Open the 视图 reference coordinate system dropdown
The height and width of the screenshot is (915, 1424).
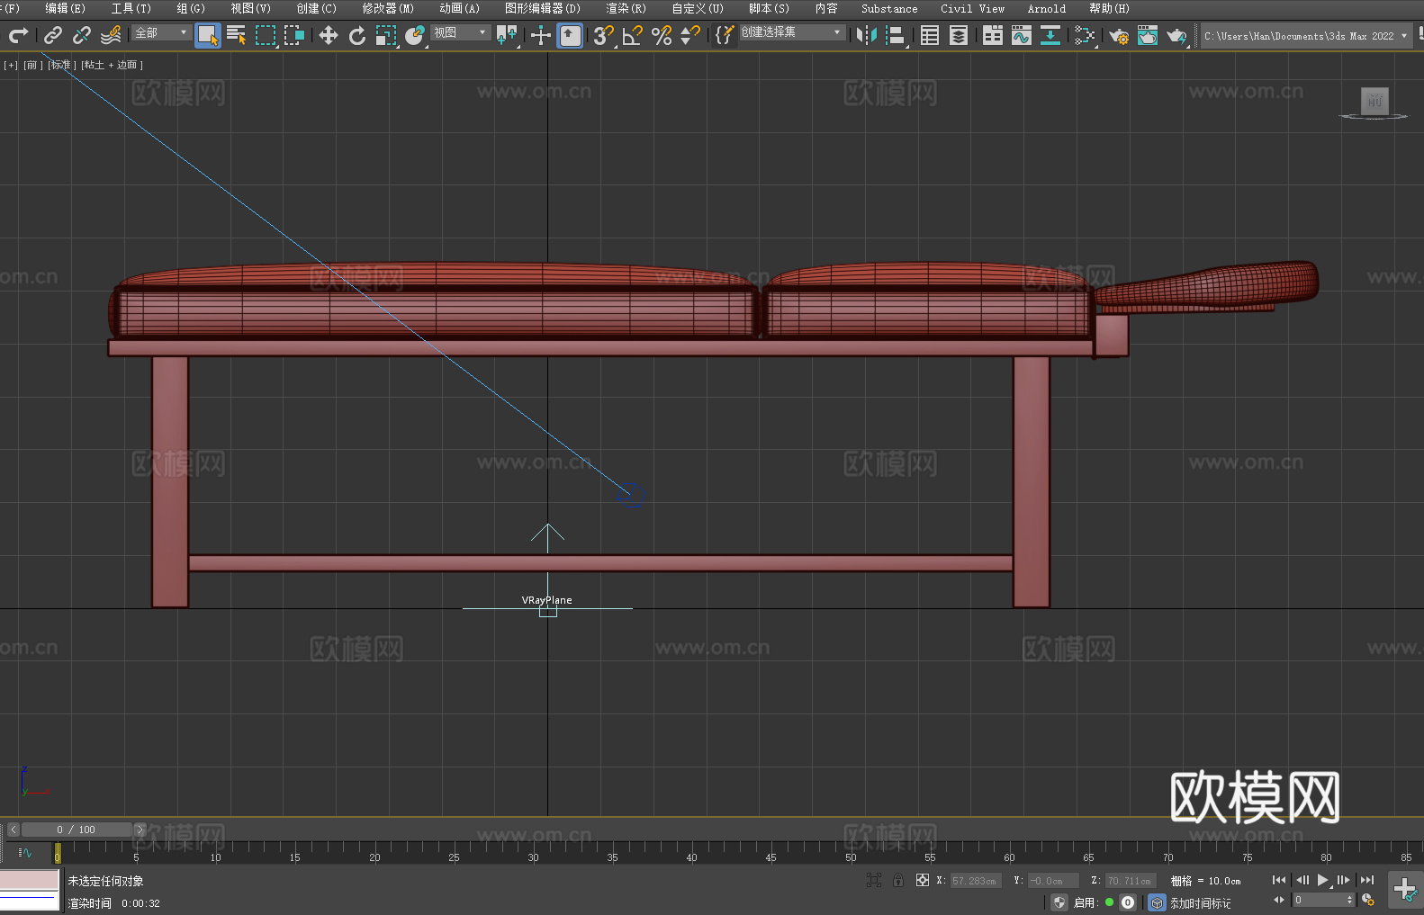pos(460,33)
